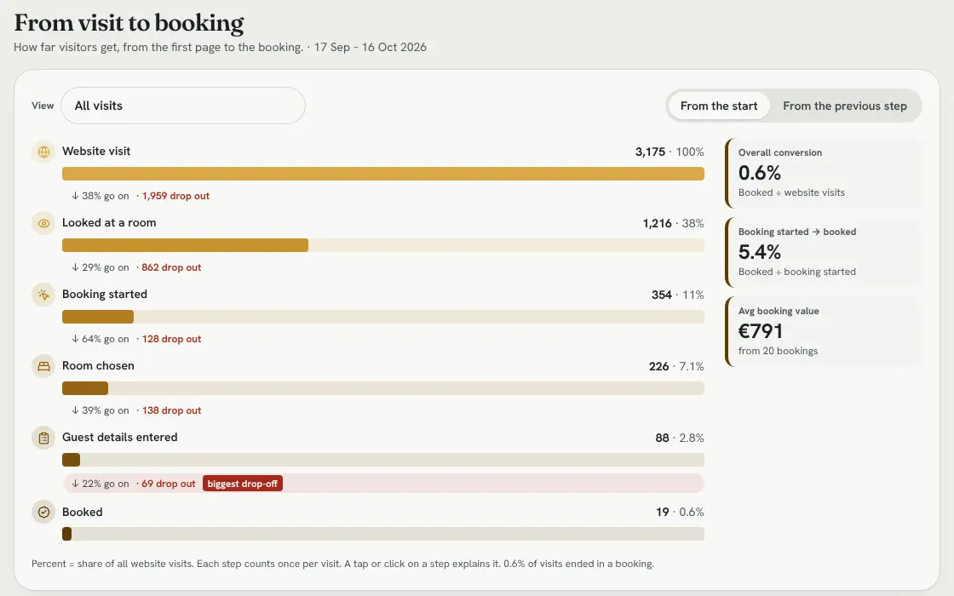Image resolution: width=954 pixels, height=596 pixels.
Task: Click the 88 · 2.8% value
Action: pyautogui.click(x=680, y=438)
